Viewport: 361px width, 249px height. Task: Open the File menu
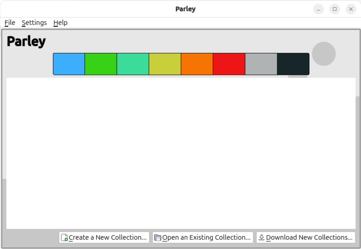[x=10, y=23]
